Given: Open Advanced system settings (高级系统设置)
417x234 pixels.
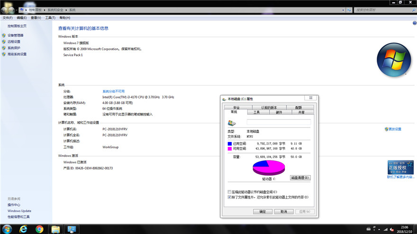Looking at the screenshot, I should tap(17, 54).
